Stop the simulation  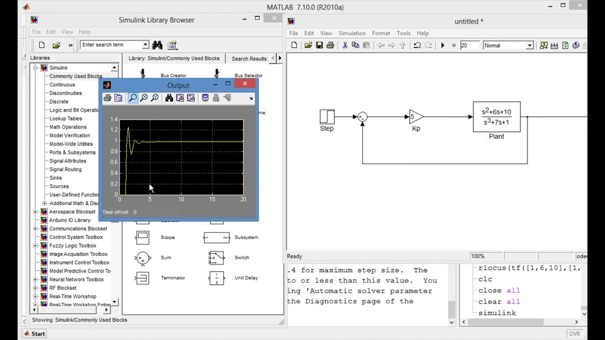[454, 45]
